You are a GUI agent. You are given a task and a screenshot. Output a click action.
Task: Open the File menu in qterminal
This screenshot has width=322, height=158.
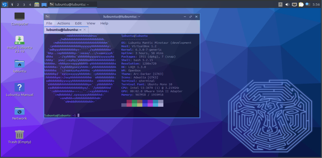point(49,23)
